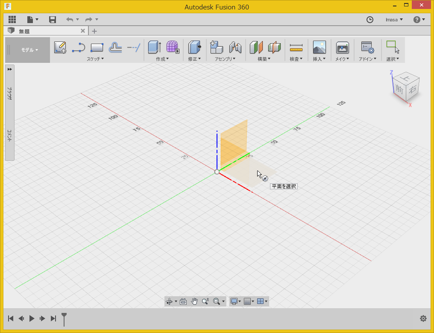Click the 右 face of the view cube
This screenshot has height=333, width=434.
point(412,89)
